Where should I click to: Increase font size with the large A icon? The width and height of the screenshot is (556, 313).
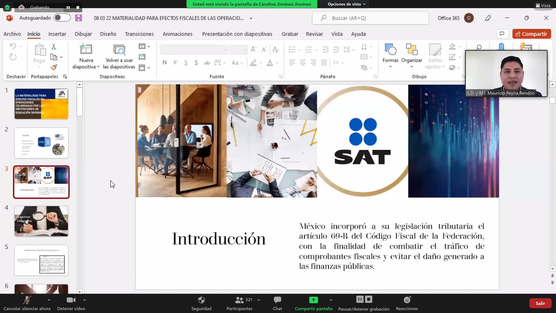coord(254,49)
